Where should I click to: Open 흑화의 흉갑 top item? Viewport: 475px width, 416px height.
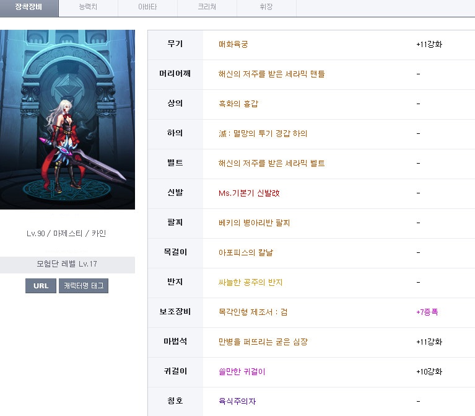pos(238,104)
